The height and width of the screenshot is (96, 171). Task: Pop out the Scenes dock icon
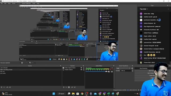pyautogui.click(x=61, y=66)
